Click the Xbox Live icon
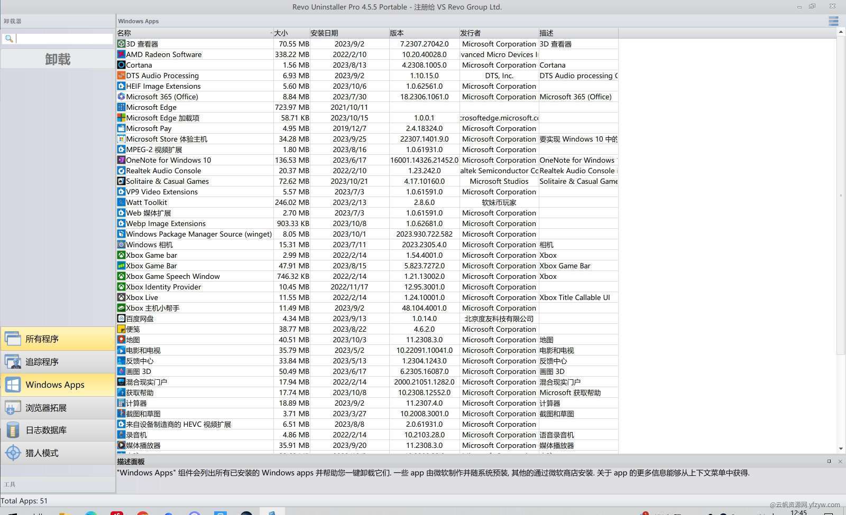 121,297
